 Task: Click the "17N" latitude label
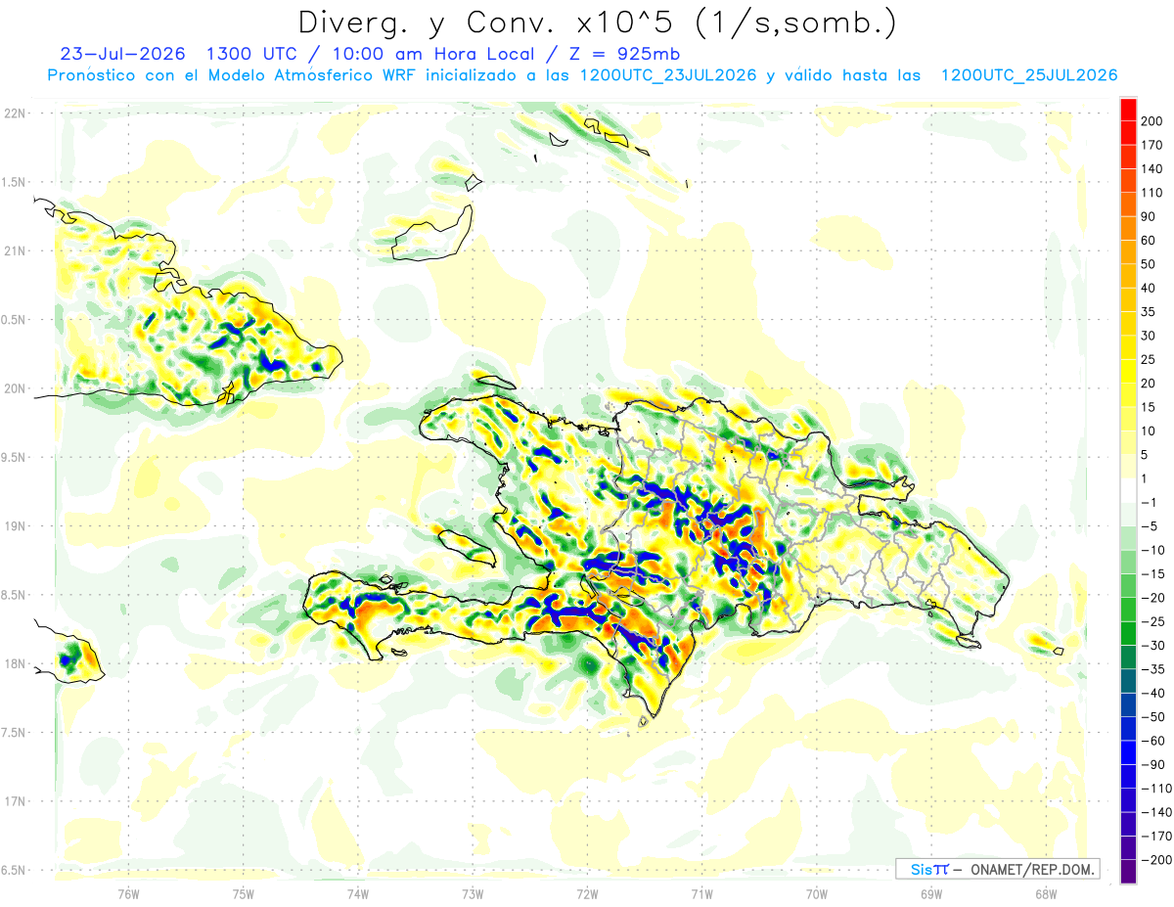click(x=14, y=801)
